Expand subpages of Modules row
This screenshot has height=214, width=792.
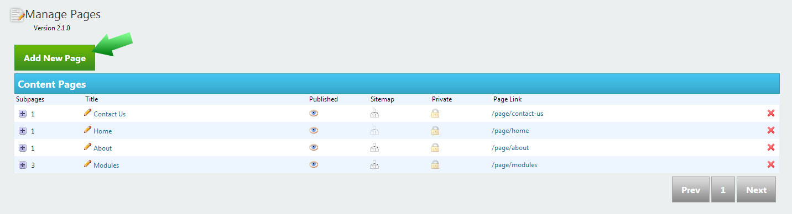click(23, 165)
